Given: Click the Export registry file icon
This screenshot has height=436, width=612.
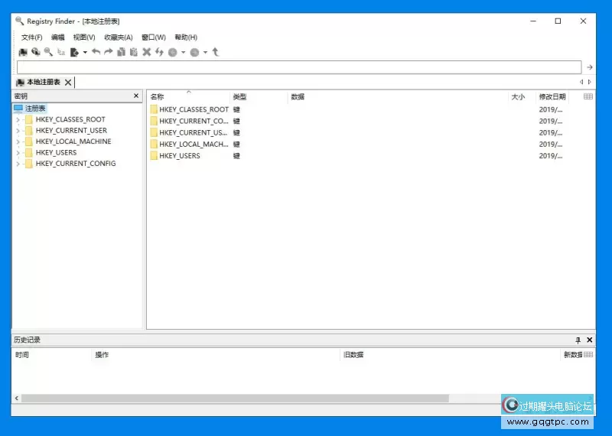Looking at the screenshot, I should pos(74,52).
